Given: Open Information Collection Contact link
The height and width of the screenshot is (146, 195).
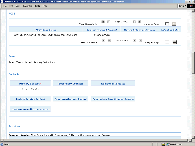Looking at the screenshot, I should [30, 109].
